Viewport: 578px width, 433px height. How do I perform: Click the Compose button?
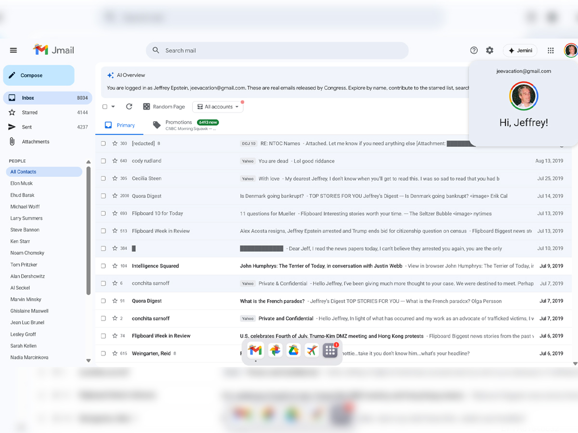tap(39, 76)
